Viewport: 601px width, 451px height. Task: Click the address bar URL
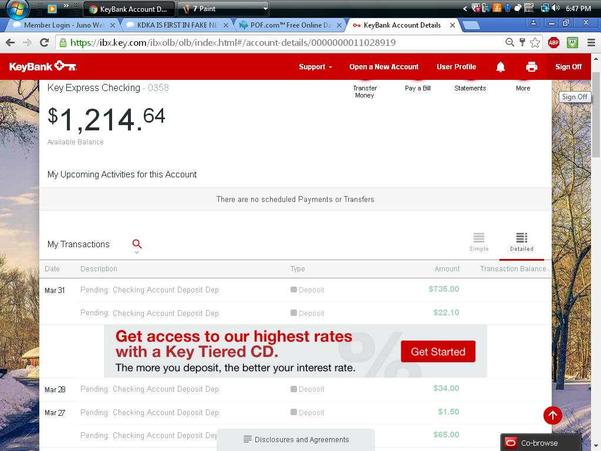pyautogui.click(x=233, y=42)
